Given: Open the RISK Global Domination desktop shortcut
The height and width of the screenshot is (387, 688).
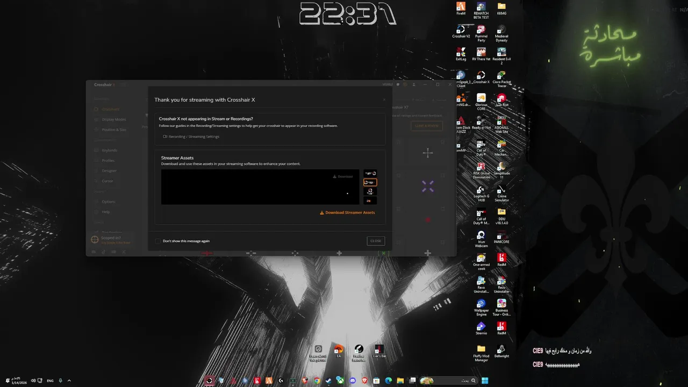Looking at the screenshot, I should point(481,170).
